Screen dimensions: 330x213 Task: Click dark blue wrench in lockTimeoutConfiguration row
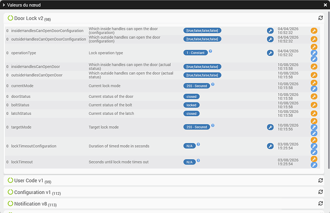pyautogui.click(x=270, y=146)
